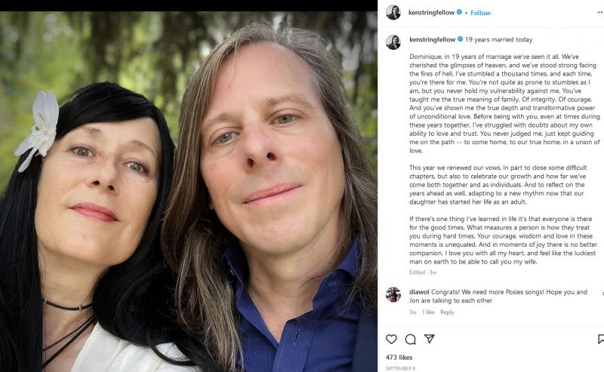This screenshot has width=604, height=372.
Task: Open the 473 likes list
Action: (x=399, y=358)
